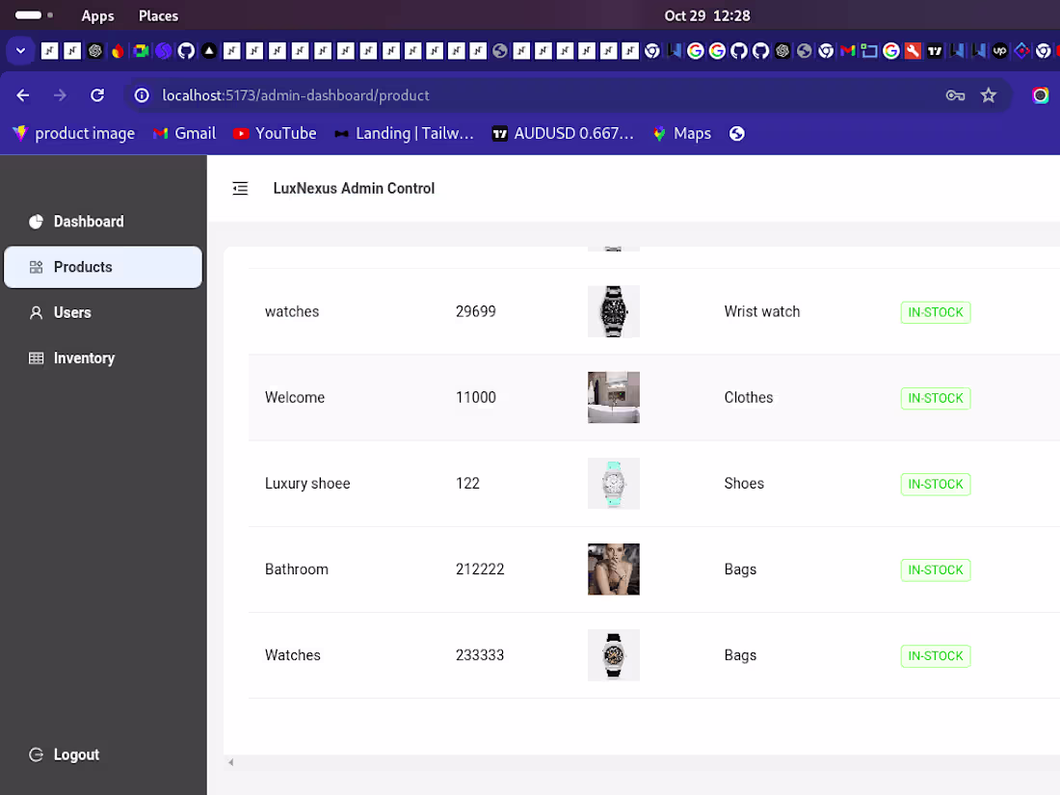Open the YouTube bookmark
This screenshot has height=795, width=1060.
(x=275, y=134)
